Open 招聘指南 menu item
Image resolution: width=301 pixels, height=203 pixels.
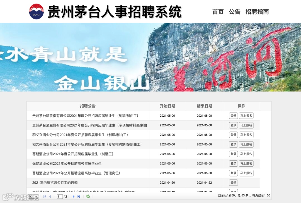257,11
